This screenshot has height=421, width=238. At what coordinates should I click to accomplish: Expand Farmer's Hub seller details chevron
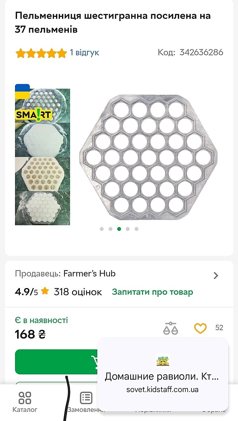click(216, 275)
